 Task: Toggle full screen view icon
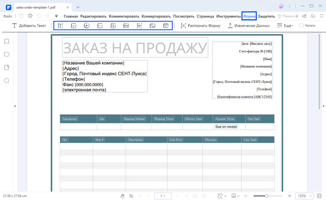(x=319, y=196)
